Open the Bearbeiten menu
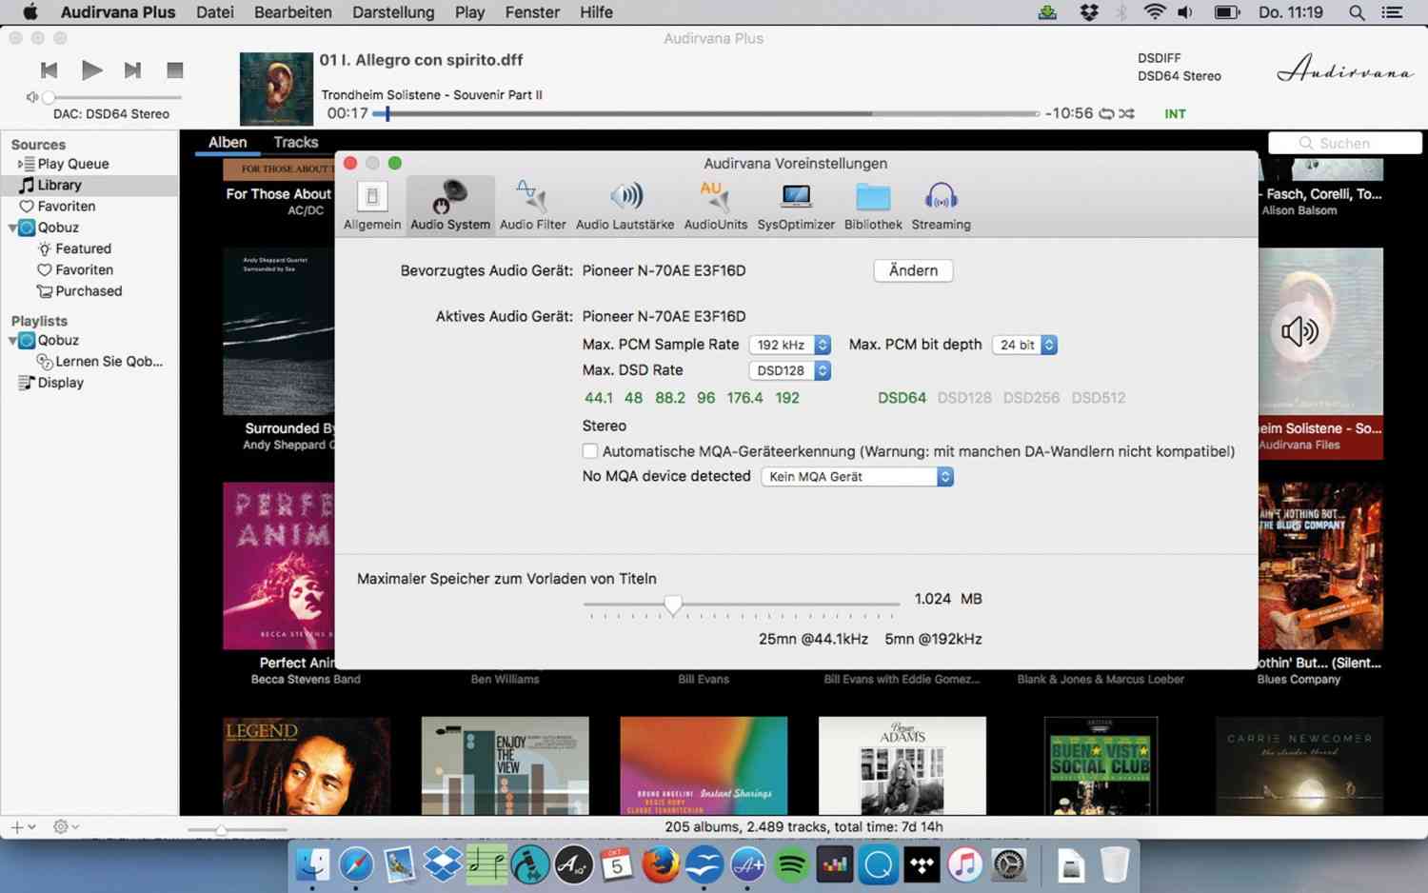The height and width of the screenshot is (893, 1428). click(x=293, y=12)
